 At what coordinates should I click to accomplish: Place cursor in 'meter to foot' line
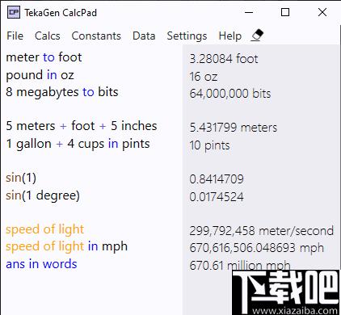44,57
